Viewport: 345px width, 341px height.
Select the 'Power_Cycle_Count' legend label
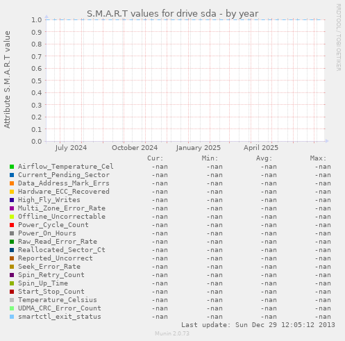click(x=53, y=225)
